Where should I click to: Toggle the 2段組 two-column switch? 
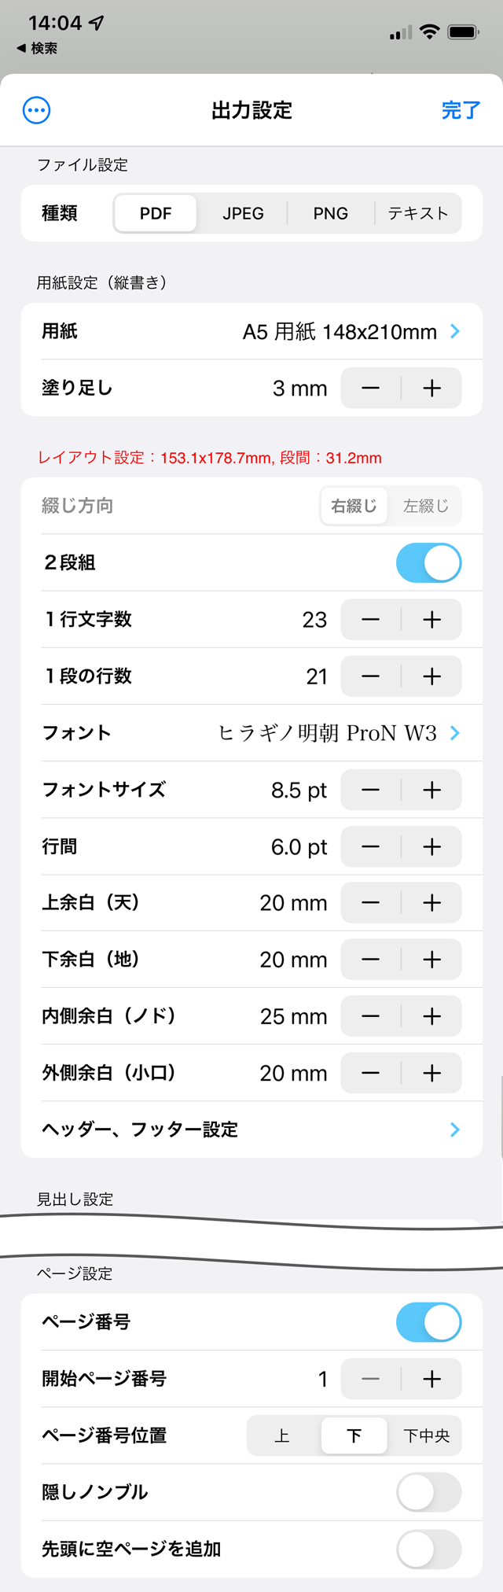pos(428,563)
